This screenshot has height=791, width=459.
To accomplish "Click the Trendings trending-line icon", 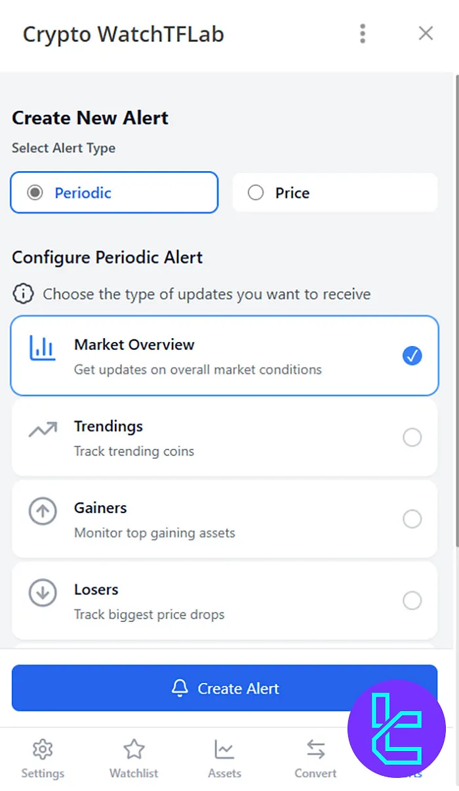I will [x=42, y=430].
